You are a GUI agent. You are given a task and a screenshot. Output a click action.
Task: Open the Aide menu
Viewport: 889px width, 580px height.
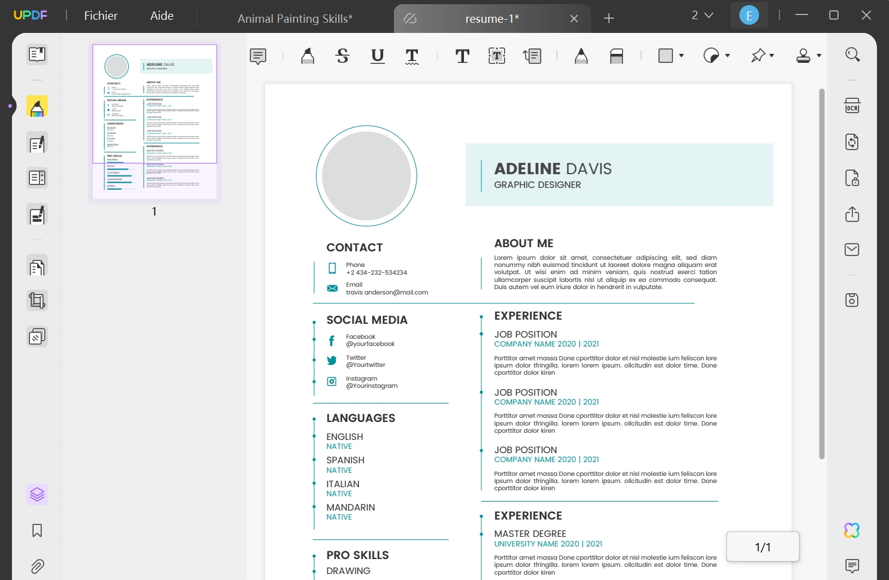(x=162, y=16)
